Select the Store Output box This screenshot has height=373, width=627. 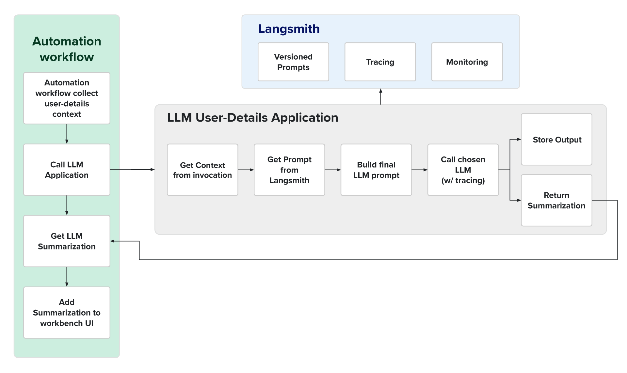[556, 140]
